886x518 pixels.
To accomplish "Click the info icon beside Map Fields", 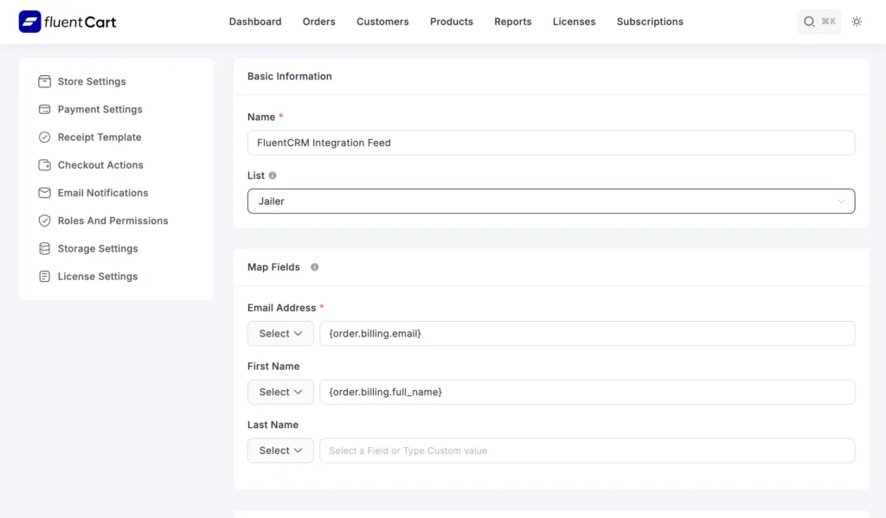I will coord(315,267).
